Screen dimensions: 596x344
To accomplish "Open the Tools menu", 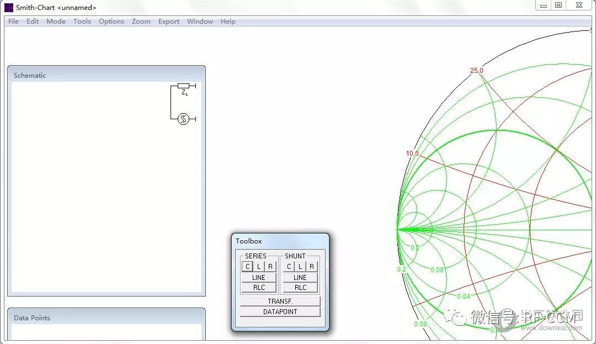I will pos(82,22).
